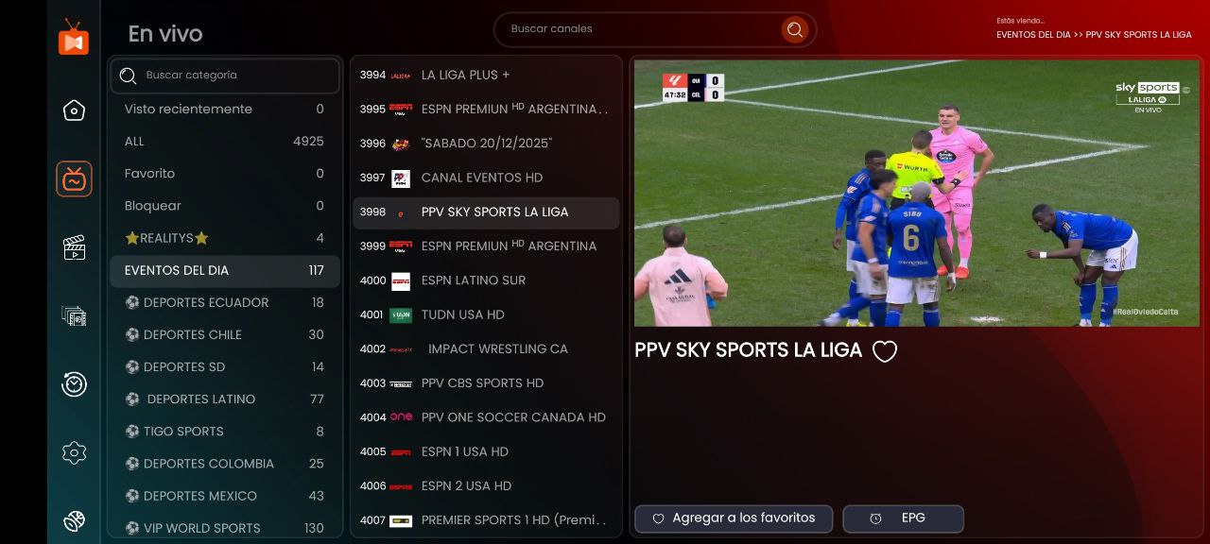1210x544 pixels.
Task: Click Agregar a los favoritos button
Action: [734, 518]
